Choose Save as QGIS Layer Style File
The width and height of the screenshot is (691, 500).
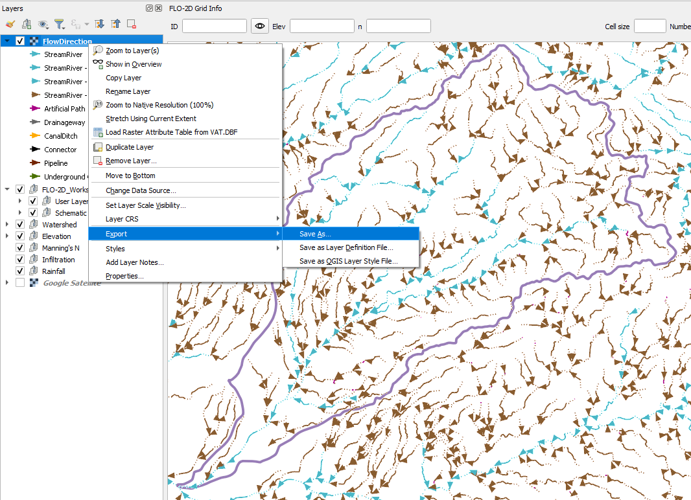(x=348, y=261)
